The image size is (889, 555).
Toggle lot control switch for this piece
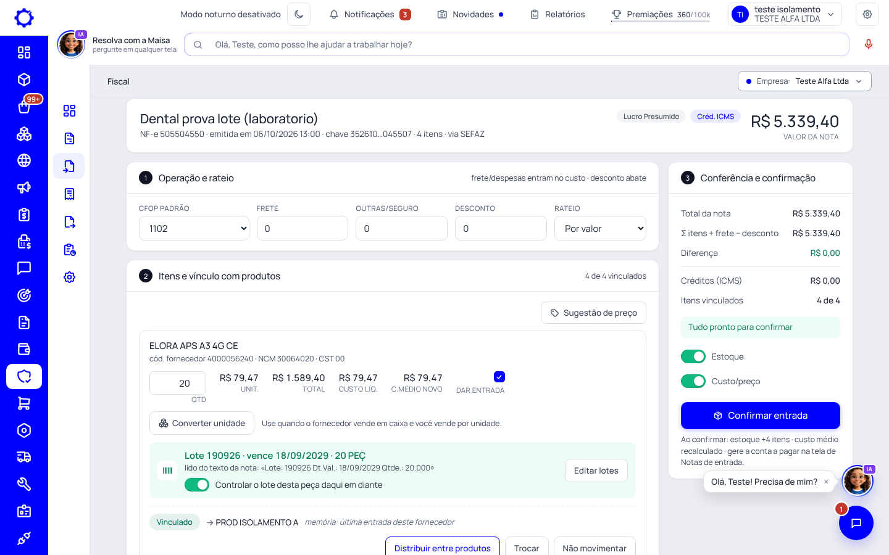click(x=197, y=485)
